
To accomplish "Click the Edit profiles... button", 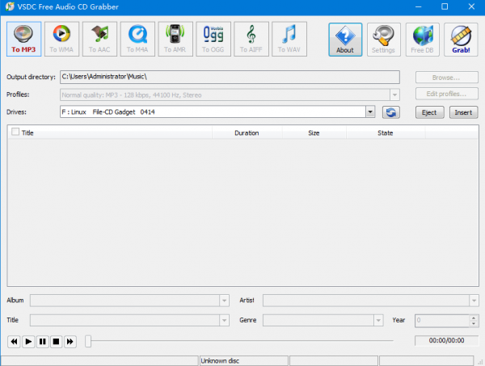I will point(447,94).
